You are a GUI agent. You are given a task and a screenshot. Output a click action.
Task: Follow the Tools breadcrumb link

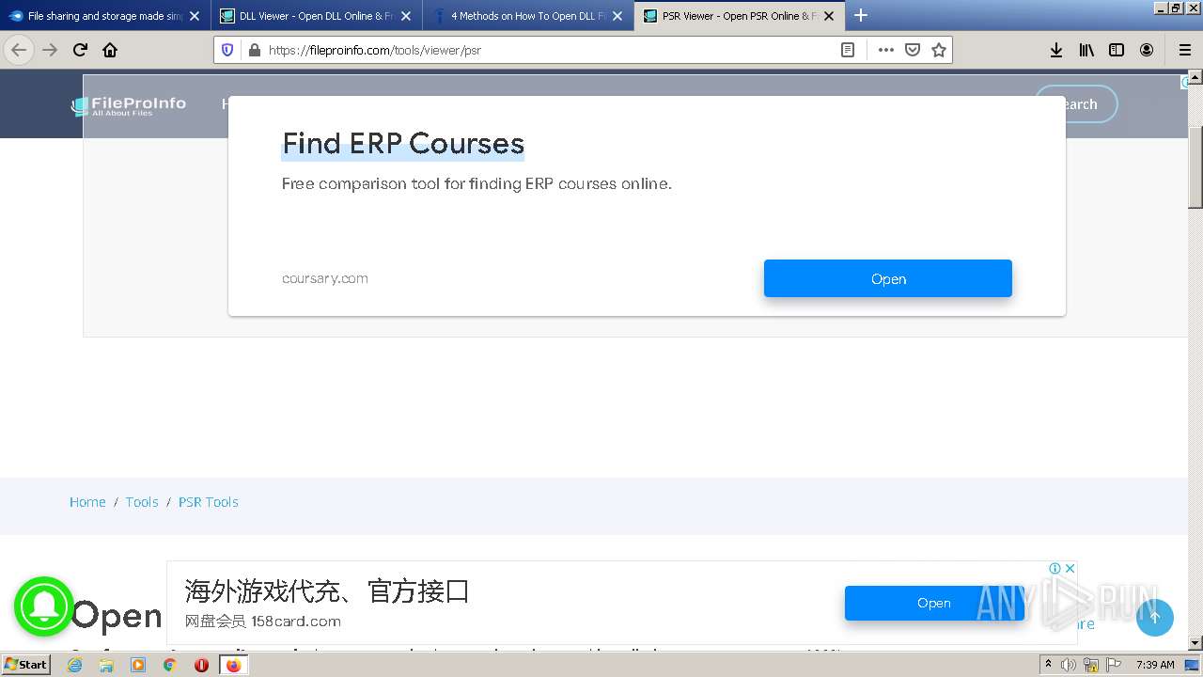(142, 502)
